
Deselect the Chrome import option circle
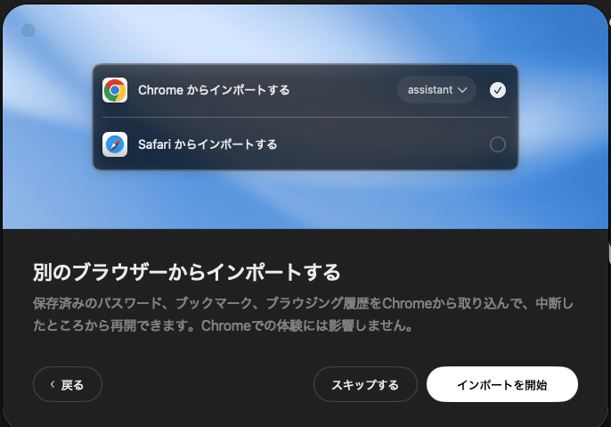498,90
